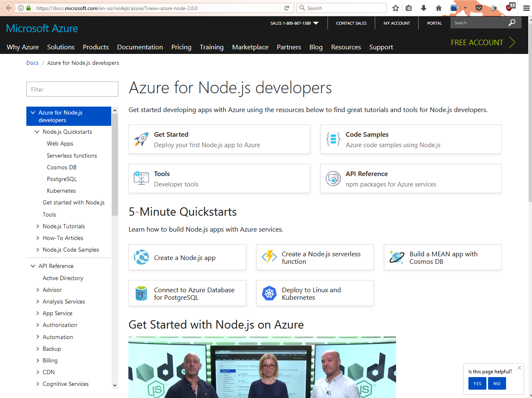Viewport: 532px width, 398px height.
Task: Click the Kubernetes wheel icon
Action: coord(269,293)
